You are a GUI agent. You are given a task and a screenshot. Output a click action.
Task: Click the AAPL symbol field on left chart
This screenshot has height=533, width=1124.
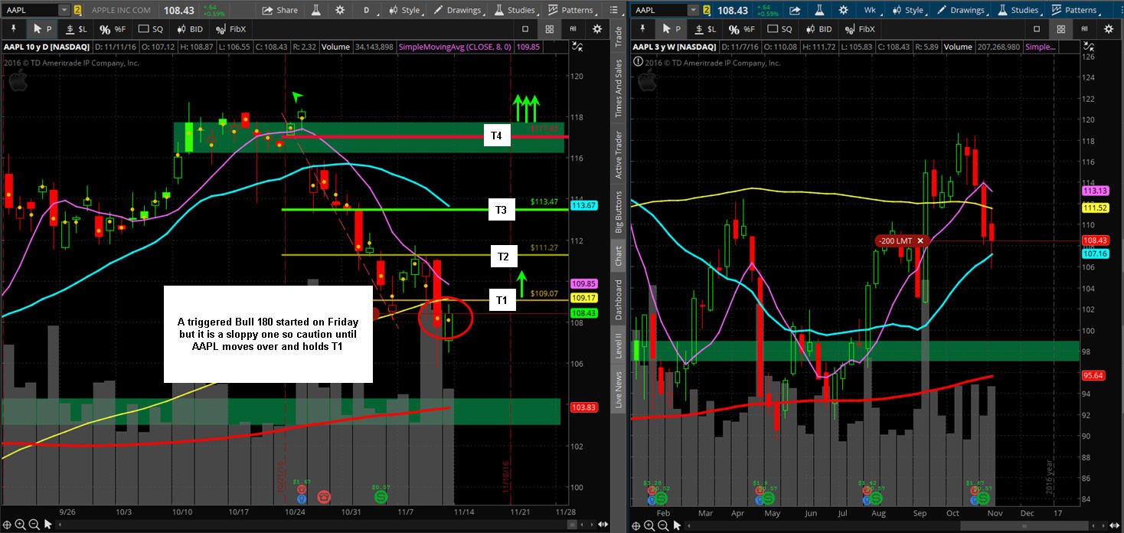click(x=30, y=10)
